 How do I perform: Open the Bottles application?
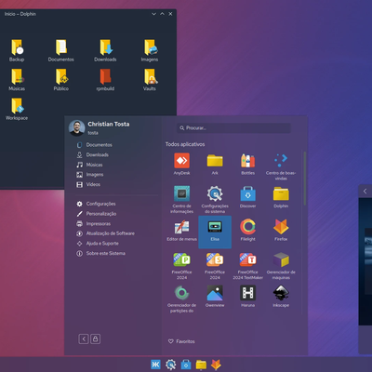(x=248, y=164)
